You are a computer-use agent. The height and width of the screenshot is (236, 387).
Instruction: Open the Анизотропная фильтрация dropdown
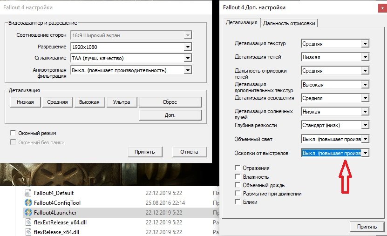click(x=187, y=70)
